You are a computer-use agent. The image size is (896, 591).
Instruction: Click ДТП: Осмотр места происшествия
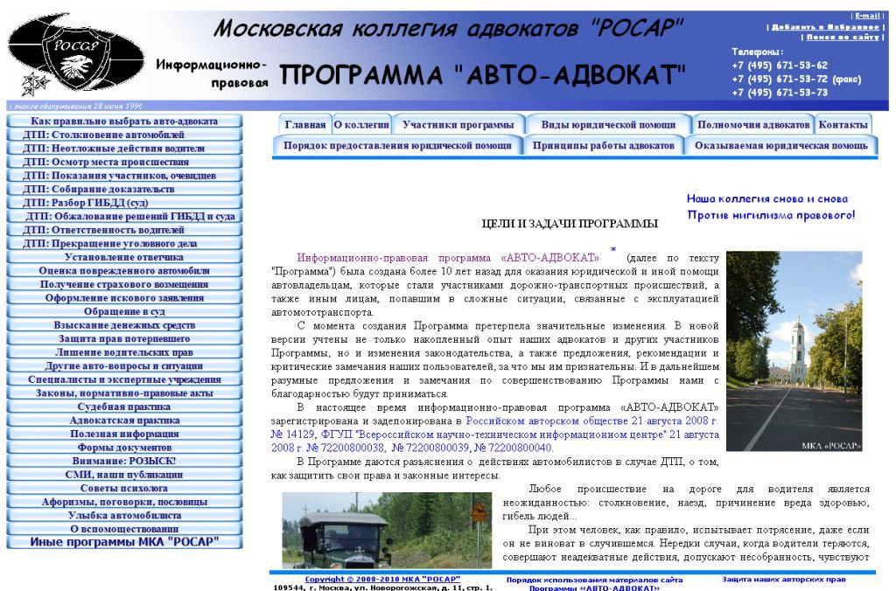(124, 162)
